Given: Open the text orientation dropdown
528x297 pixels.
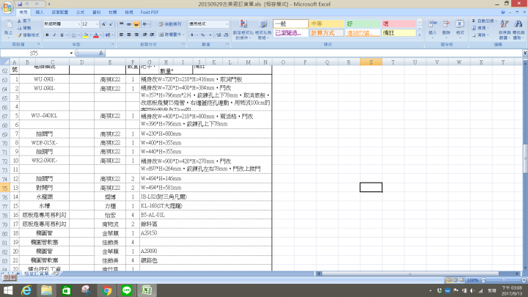Looking at the screenshot, I should pos(145,24).
